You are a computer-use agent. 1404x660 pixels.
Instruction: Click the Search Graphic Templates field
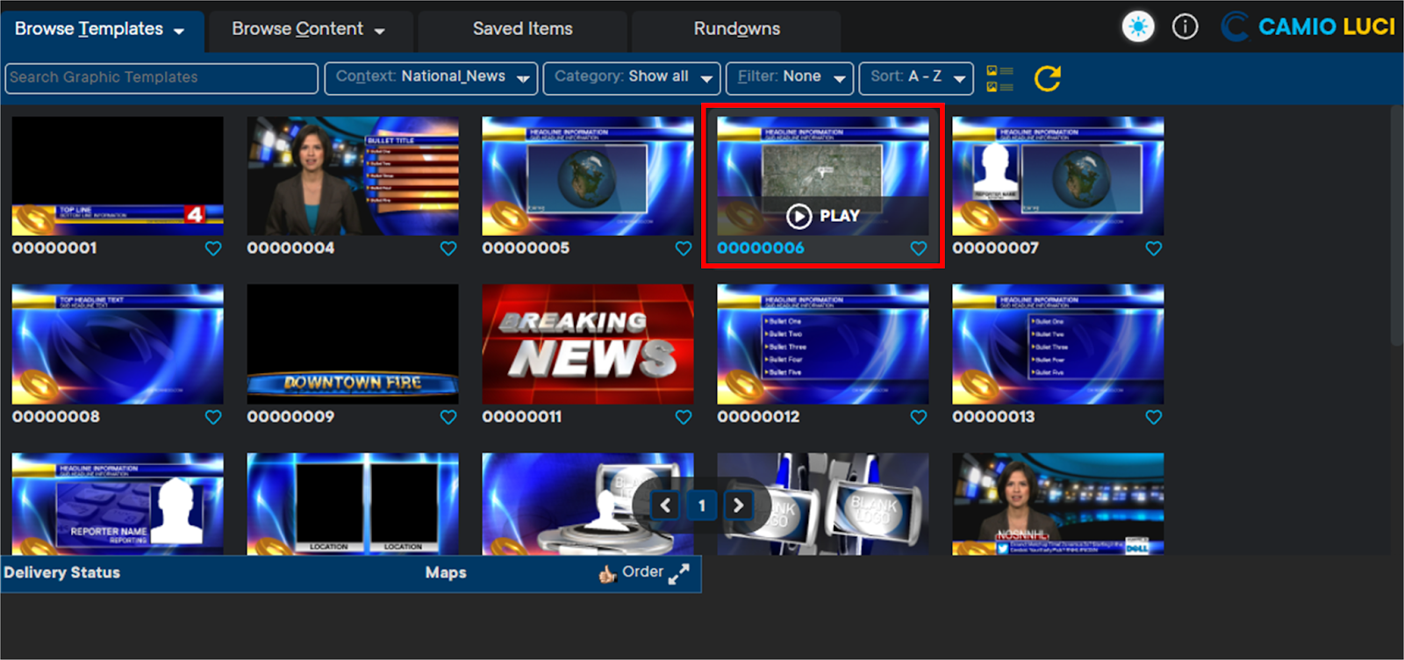coord(161,77)
